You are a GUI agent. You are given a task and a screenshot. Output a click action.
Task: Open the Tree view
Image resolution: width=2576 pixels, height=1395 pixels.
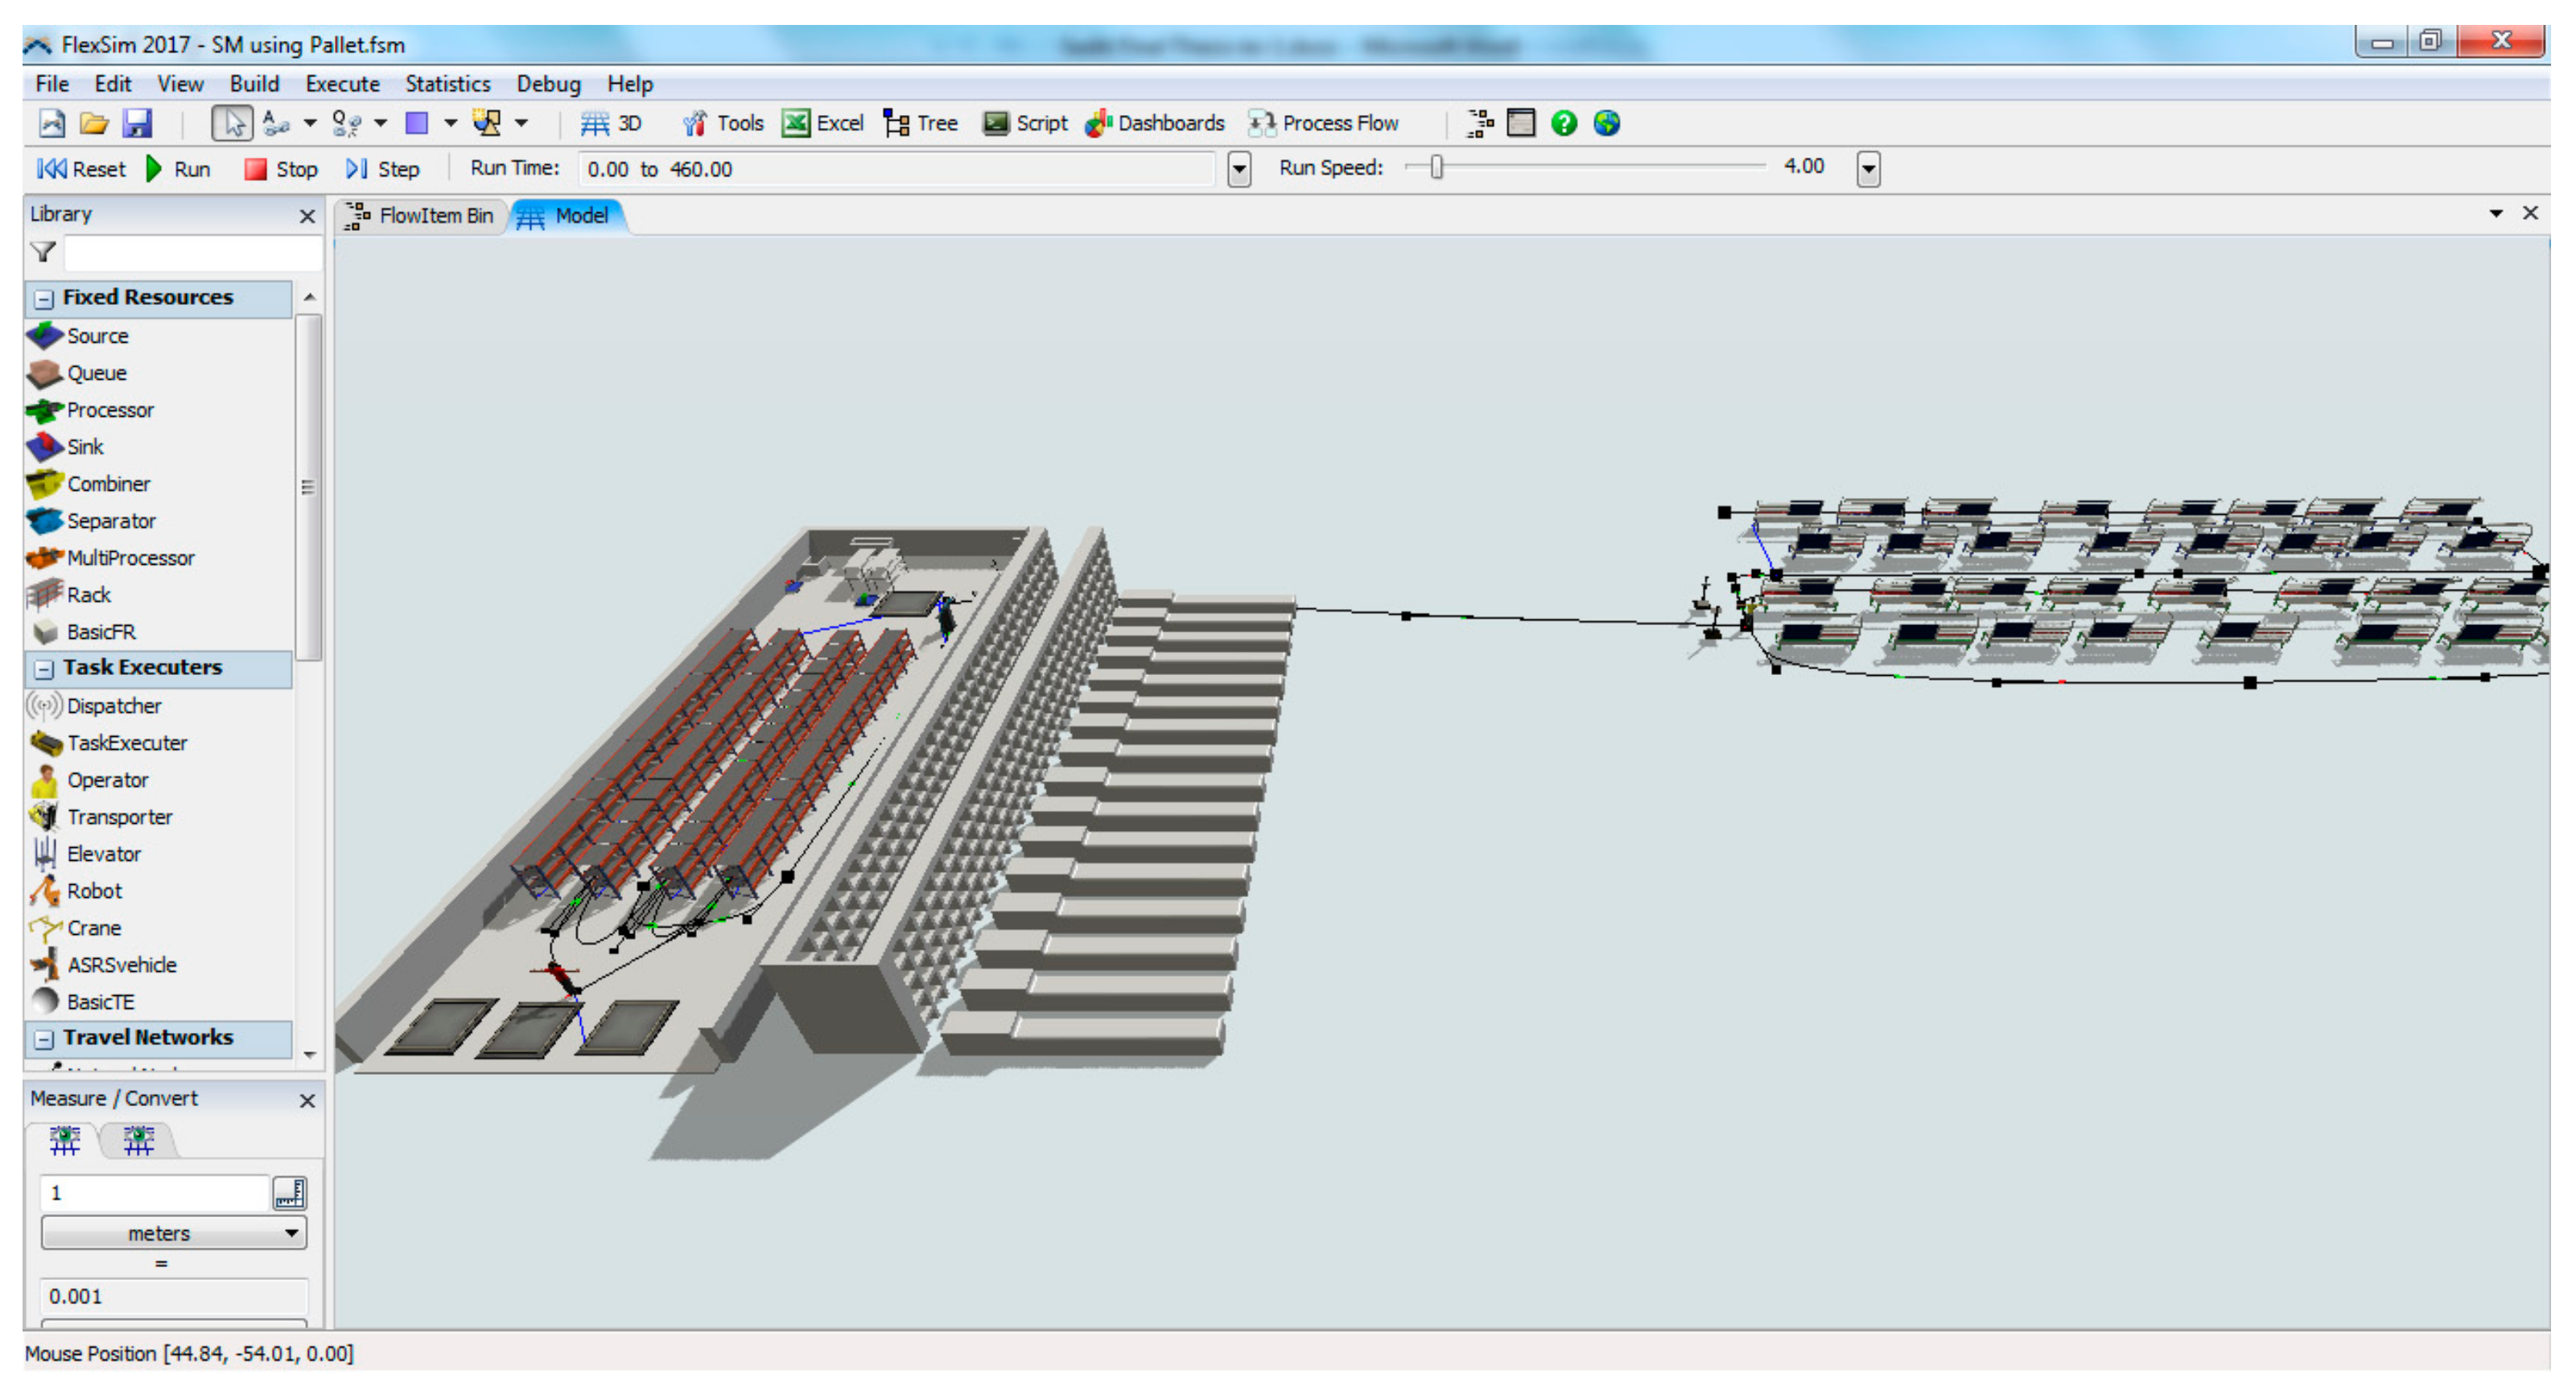[x=920, y=123]
